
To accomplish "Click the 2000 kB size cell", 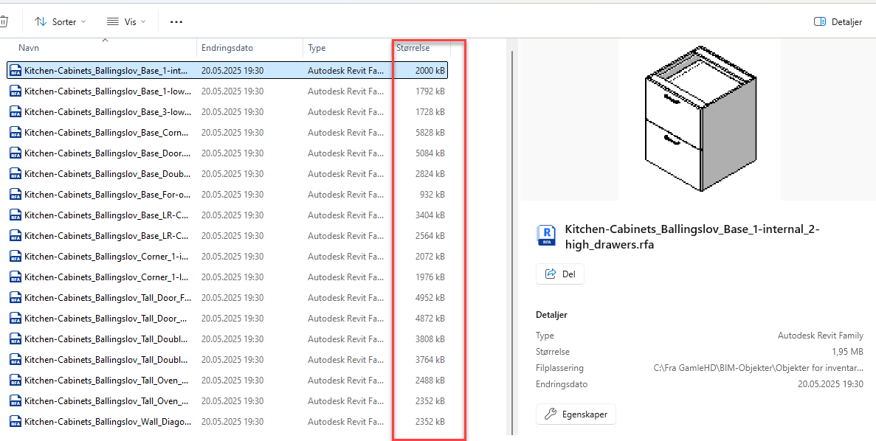I will coord(430,70).
